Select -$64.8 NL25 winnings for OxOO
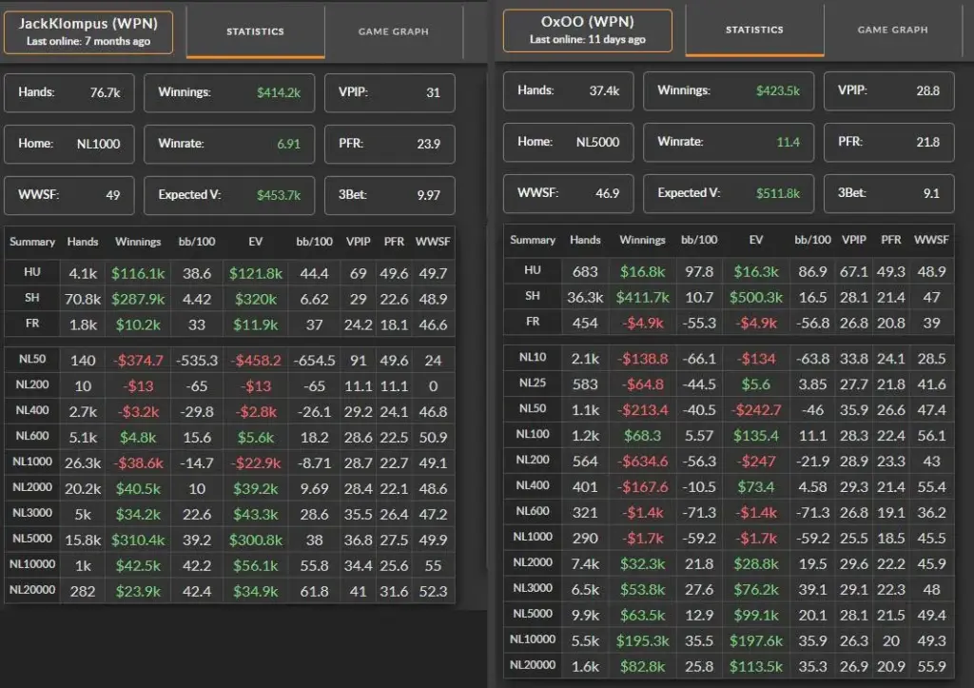Viewport: 974px width, 688px height. (642, 384)
